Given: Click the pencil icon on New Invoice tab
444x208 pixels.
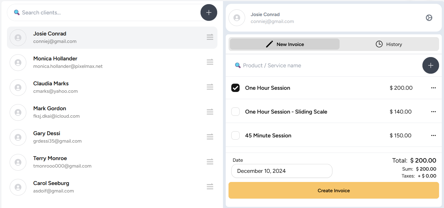Looking at the screenshot, I should (x=269, y=44).
